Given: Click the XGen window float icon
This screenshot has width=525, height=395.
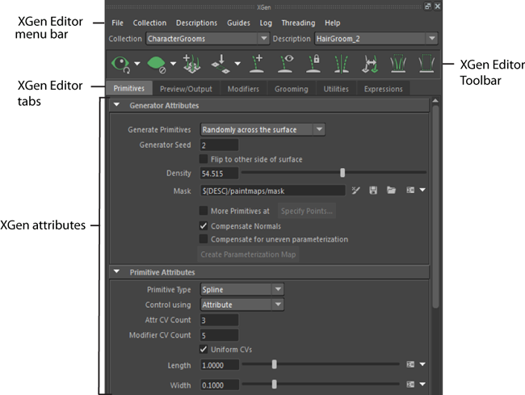Looking at the screenshot, I should coord(427,6).
